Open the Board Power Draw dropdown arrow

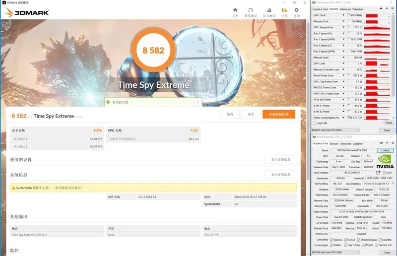point(343,75)
